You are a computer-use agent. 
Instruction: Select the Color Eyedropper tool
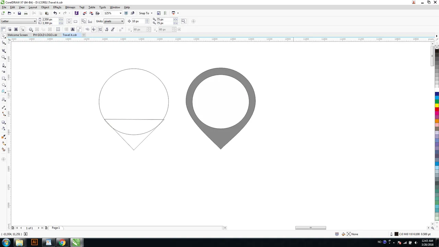pyautogui.click(x=4, y=137)
